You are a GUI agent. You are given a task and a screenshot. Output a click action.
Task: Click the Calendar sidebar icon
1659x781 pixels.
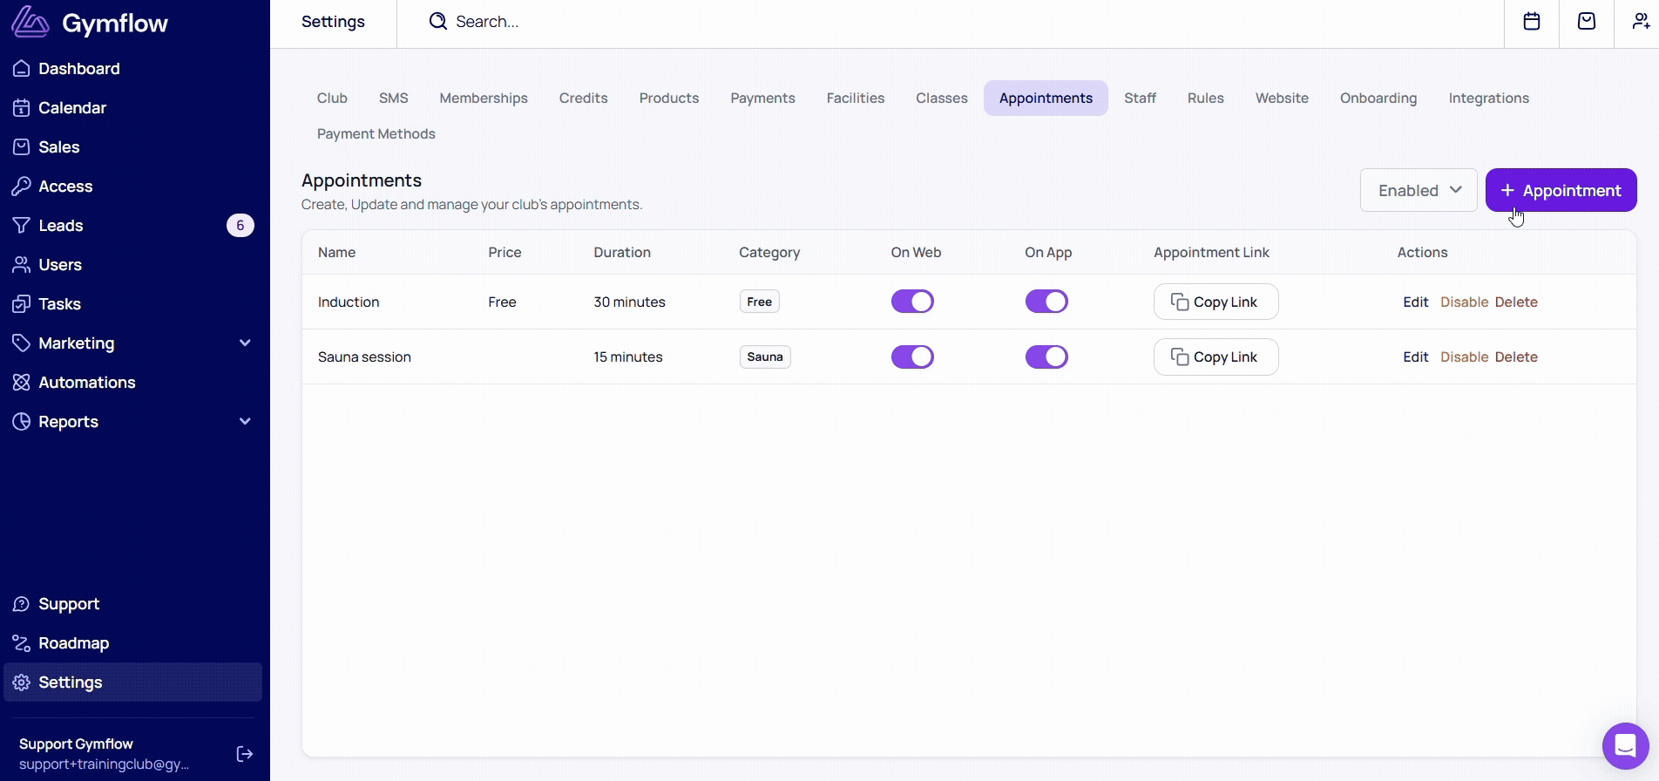point(22,108)
